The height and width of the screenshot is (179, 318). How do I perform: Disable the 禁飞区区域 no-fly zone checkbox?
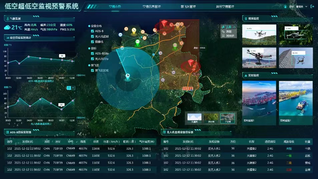[x=92, y=70]
